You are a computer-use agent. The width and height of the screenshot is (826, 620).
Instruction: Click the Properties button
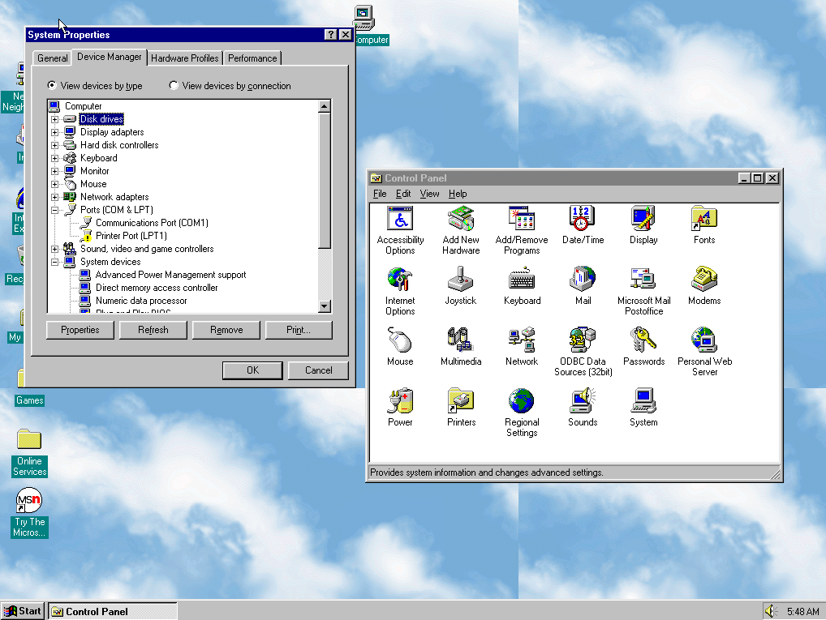click(80, 330)
